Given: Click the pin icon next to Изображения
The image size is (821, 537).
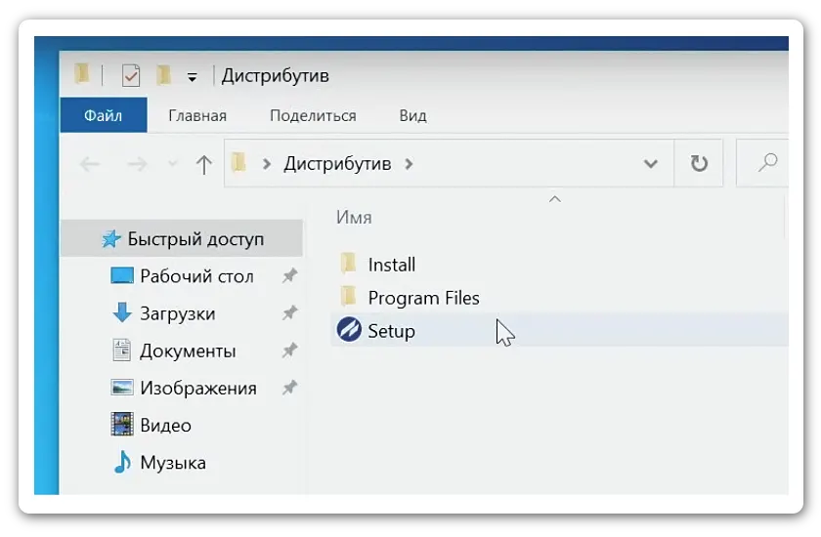Looking at the screenshot, I should [289, 388].
